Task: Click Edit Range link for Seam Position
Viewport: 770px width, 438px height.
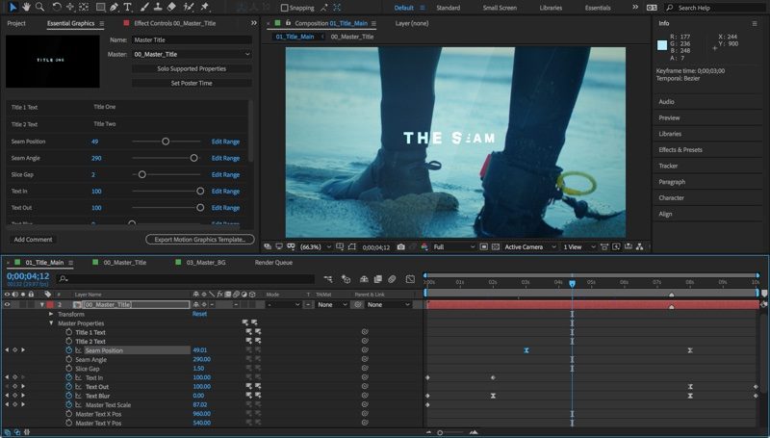Action: (x=225, y=142)
